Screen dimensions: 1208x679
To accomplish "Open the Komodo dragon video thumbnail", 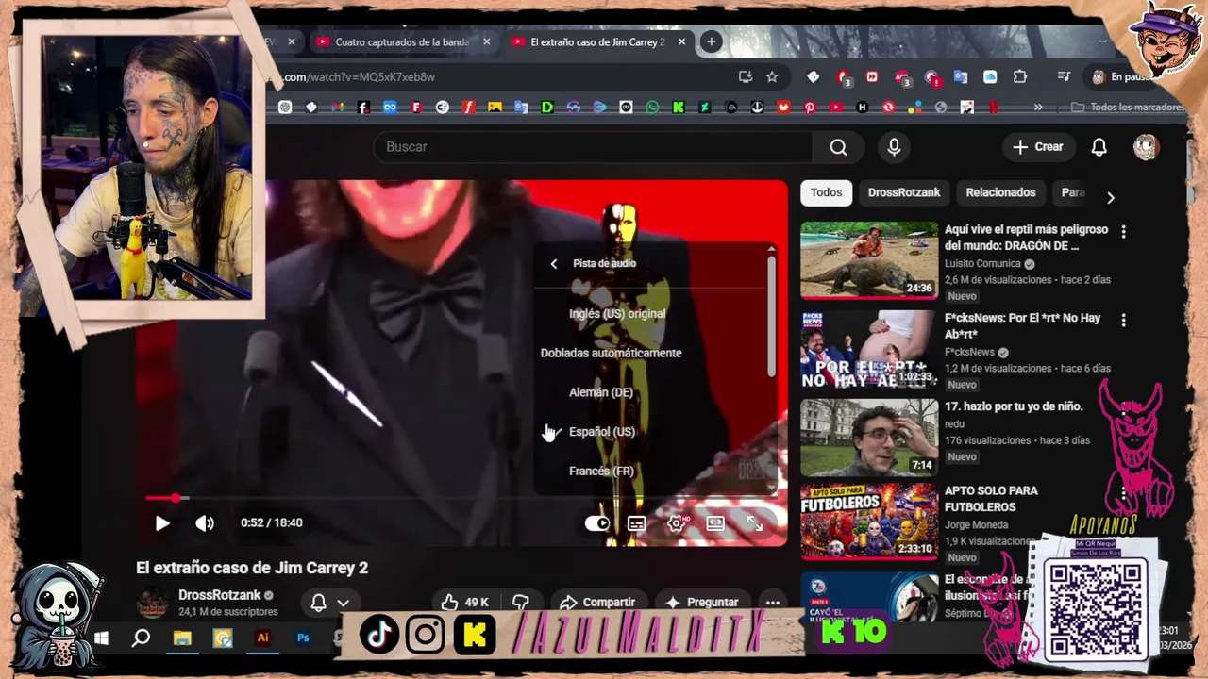I will coord(869,259).
